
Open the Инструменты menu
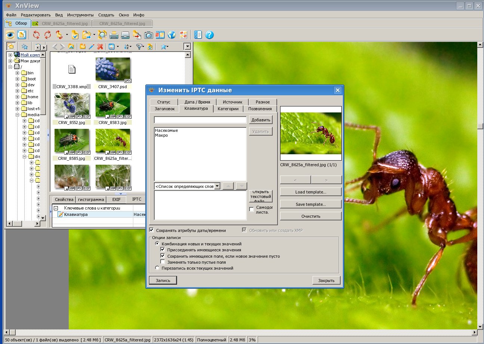click(80, 15)
